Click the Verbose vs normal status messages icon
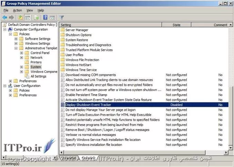234x167 pixels. point(63,135)
